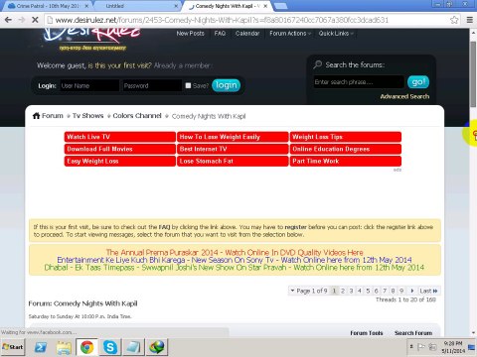This screenshot has height=357, width=477.
Task: Click the go! search button
Action: (418, 81)
